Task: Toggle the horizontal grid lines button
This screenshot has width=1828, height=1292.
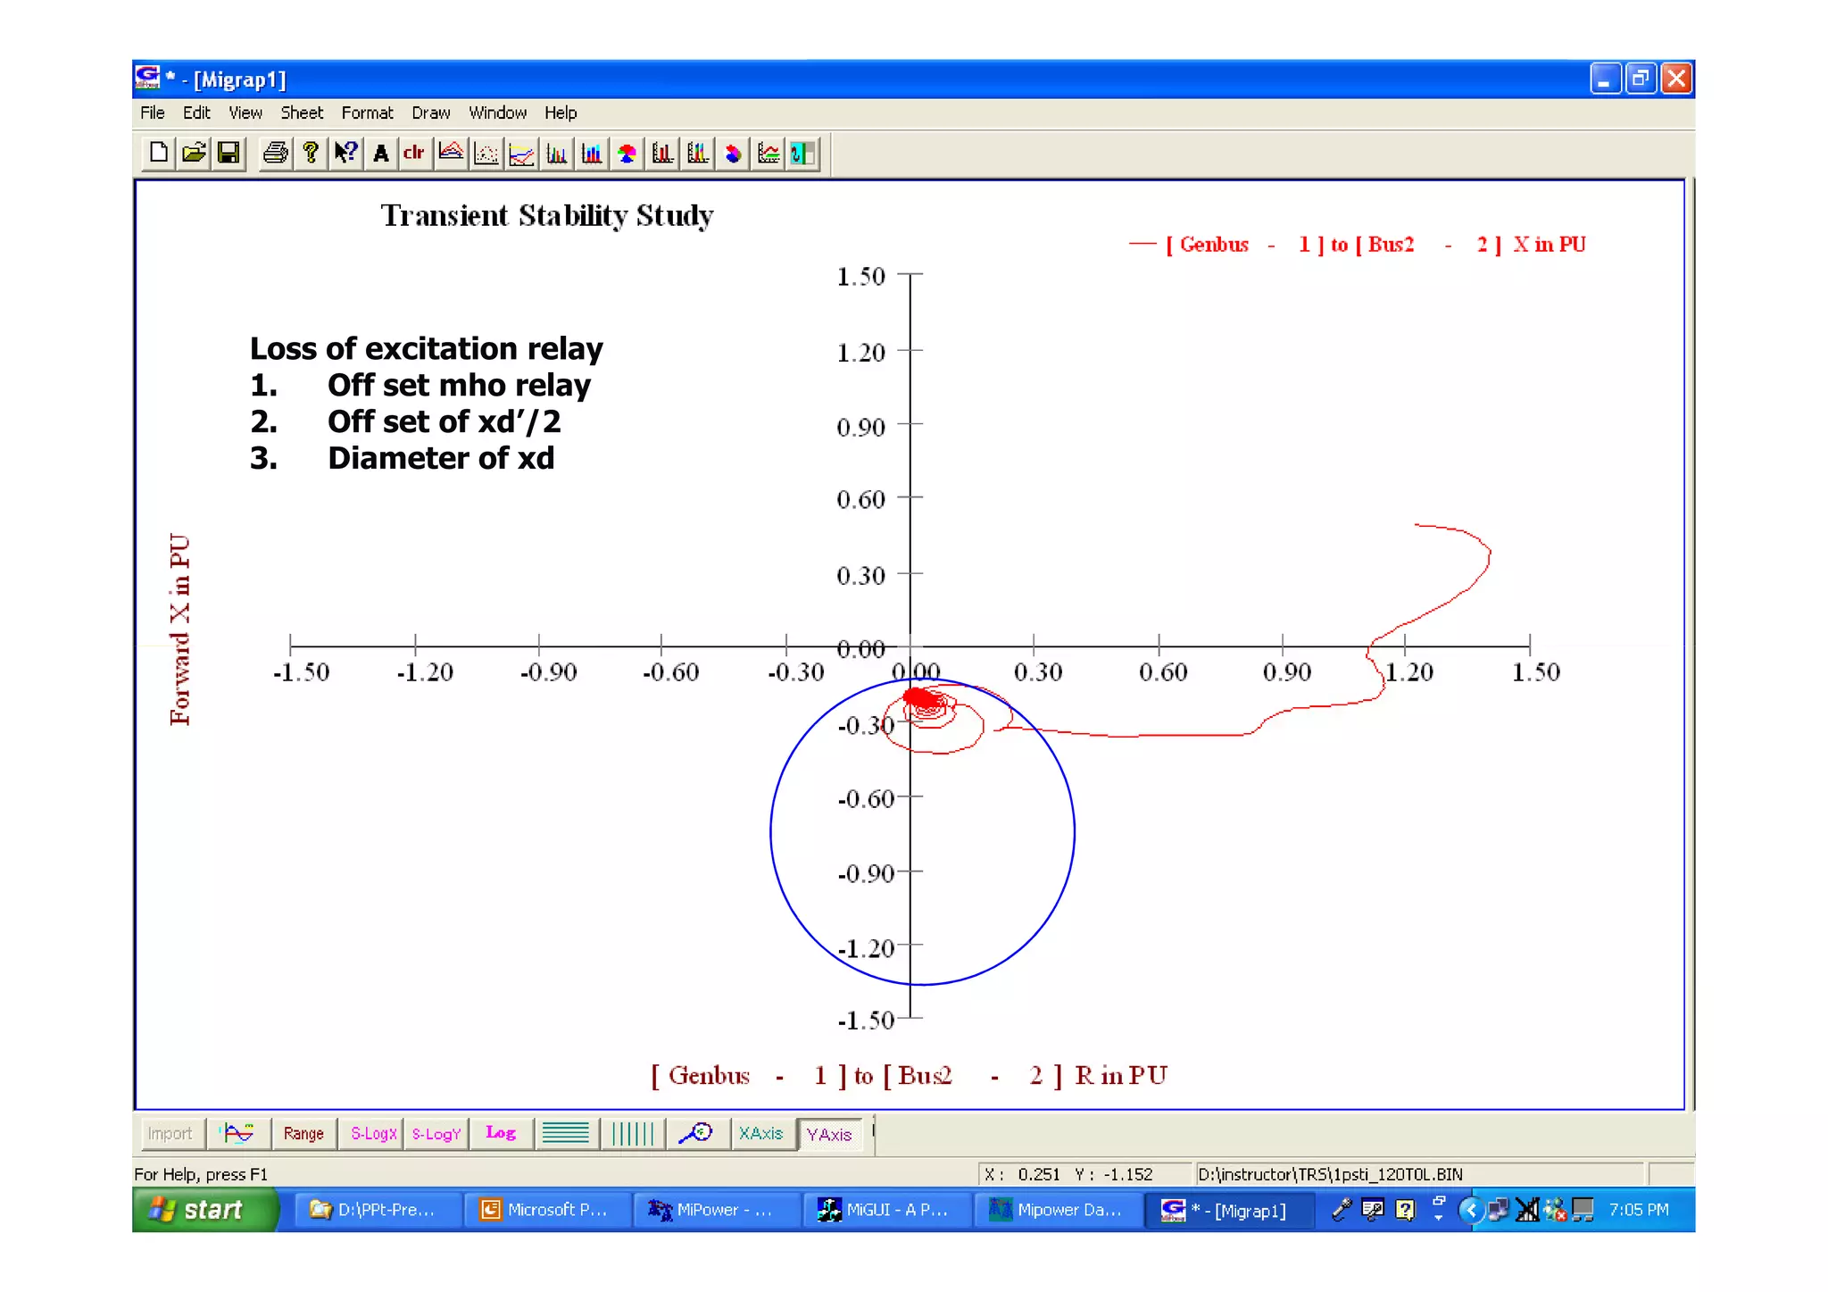Action: (565, 1133)
